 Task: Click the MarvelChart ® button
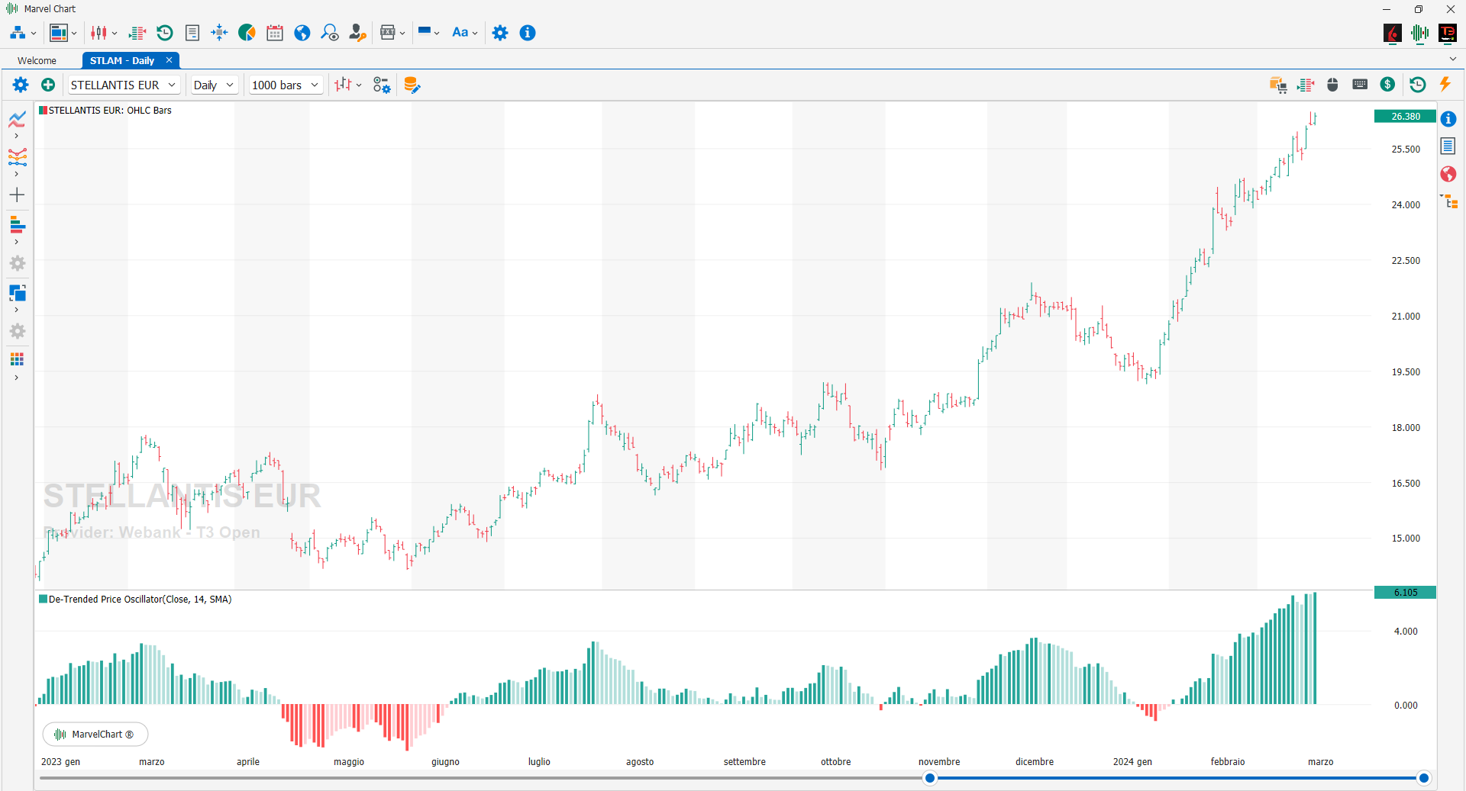click(x=95, y=735)
